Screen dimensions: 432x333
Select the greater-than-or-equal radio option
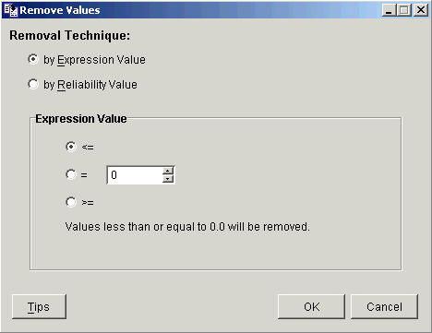pyautogui.click(x=71, y=202)
